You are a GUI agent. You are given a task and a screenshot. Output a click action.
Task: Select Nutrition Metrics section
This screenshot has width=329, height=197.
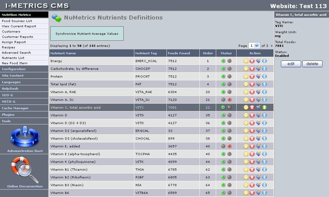tap(17, 15)
